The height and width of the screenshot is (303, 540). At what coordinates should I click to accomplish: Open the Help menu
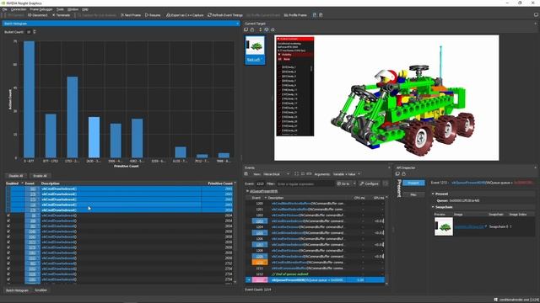point(85,9)
